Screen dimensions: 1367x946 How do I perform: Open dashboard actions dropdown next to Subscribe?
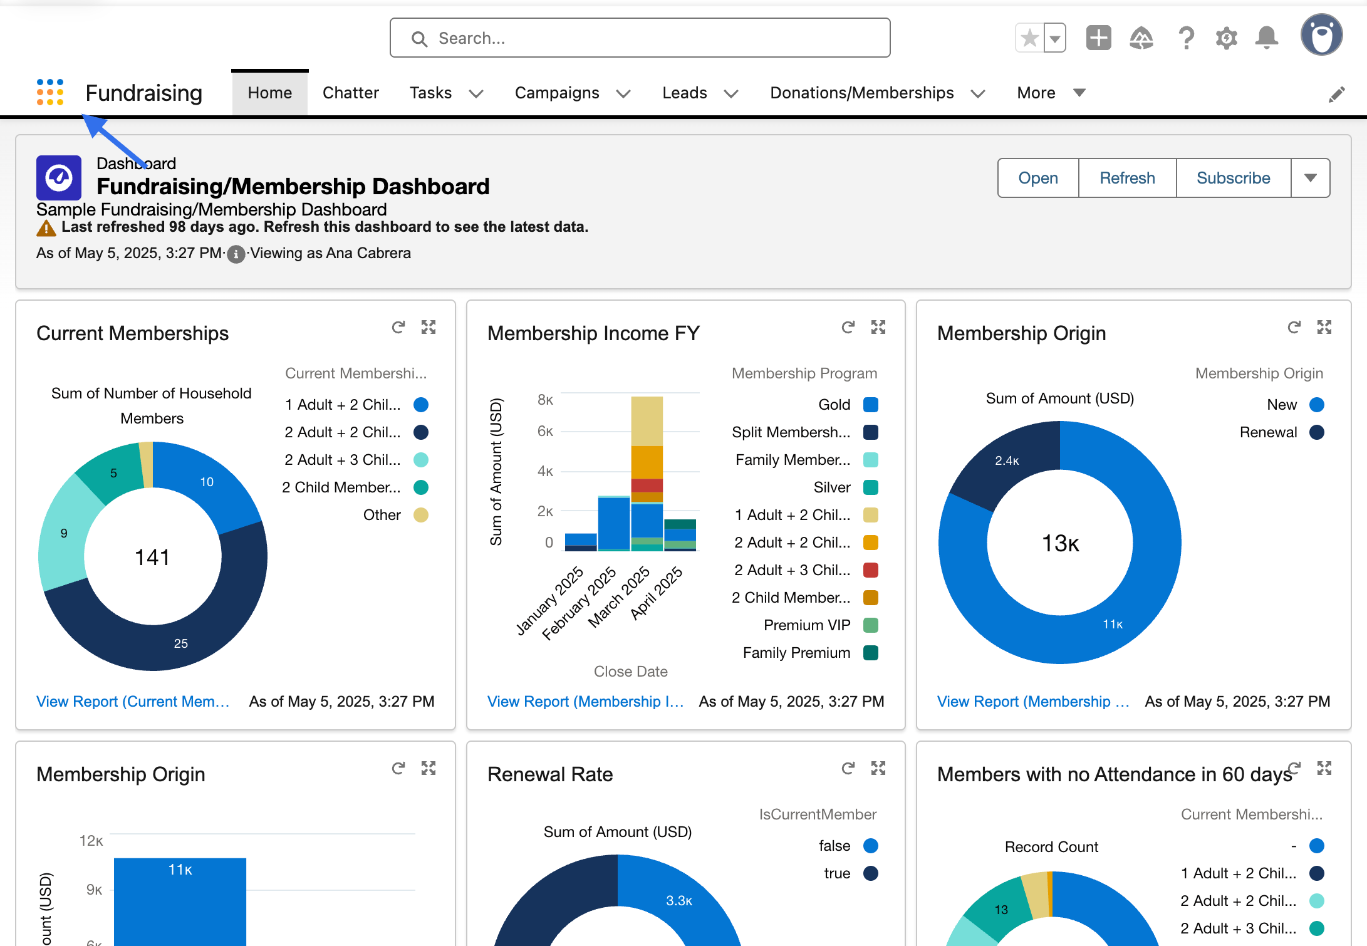tap(1311, 178)
